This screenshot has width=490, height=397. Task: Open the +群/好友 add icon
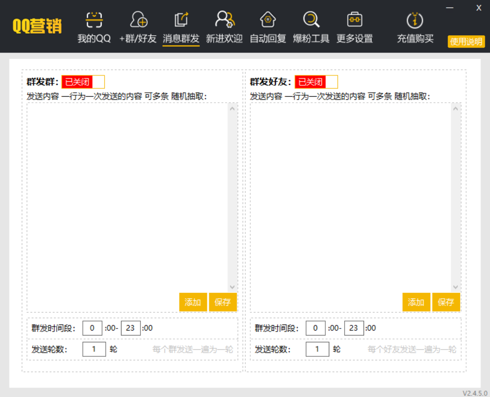pos(138,19)
